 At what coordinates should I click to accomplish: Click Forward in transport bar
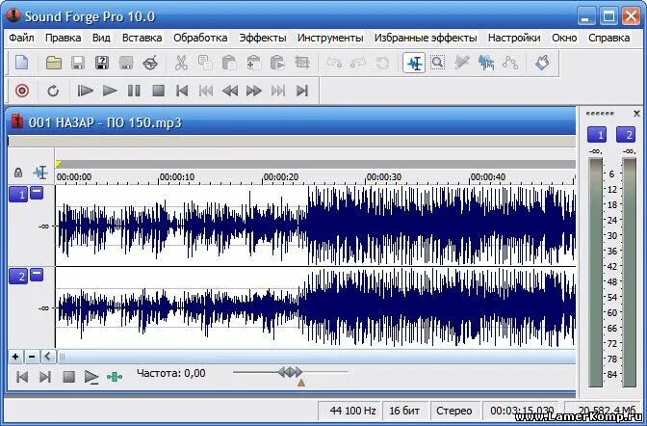click(x=254, y=91)
